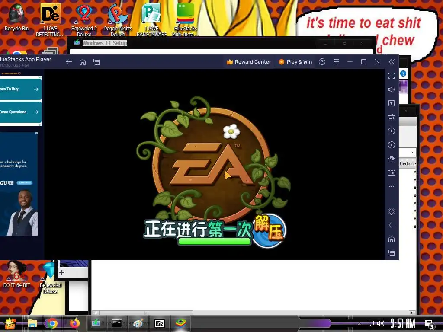Image resolution: width=443 pixels, height=332 pixels.
Task: Switch to the Paint taskbar item
Action: click(138, 323)
